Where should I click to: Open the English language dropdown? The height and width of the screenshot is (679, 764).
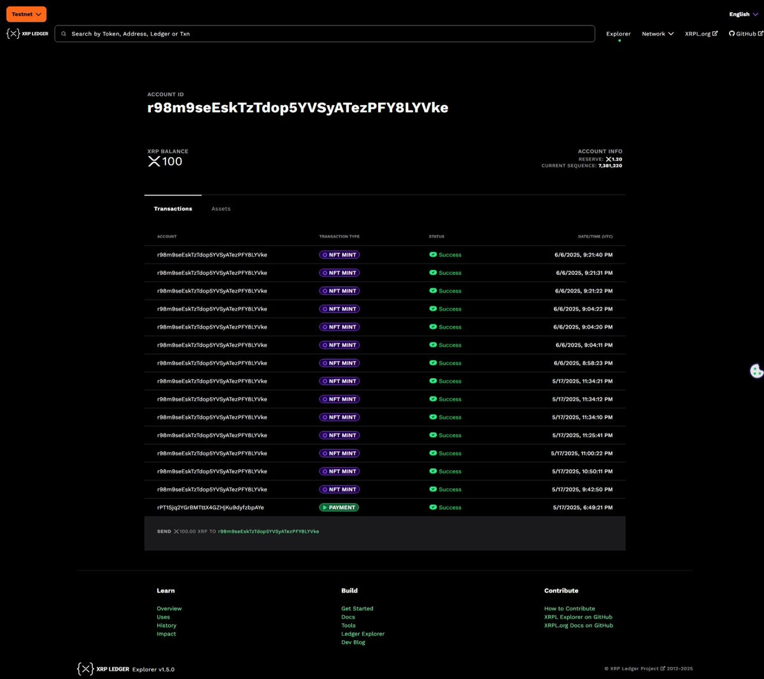point(743,14)
